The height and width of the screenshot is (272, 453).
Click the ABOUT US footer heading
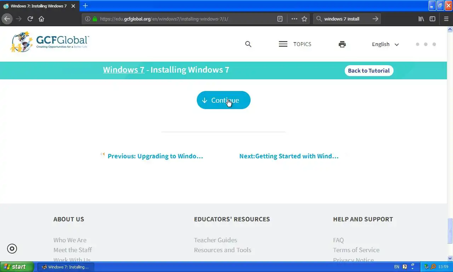tap(69, 219)
